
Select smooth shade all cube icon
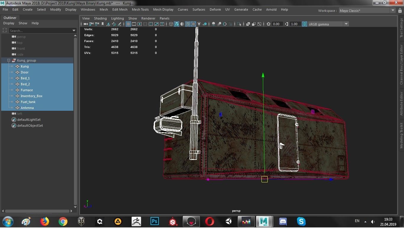click(177, 24)
